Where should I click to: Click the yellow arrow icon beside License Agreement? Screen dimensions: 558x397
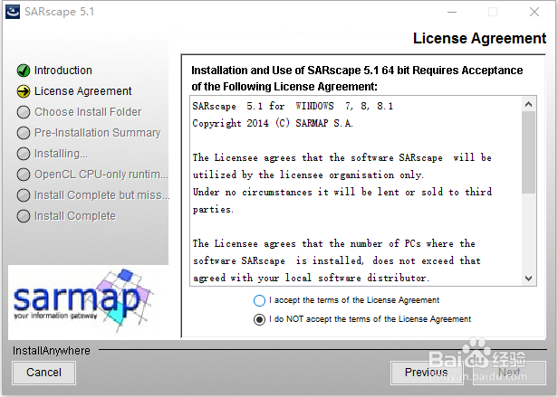[24, 91]
